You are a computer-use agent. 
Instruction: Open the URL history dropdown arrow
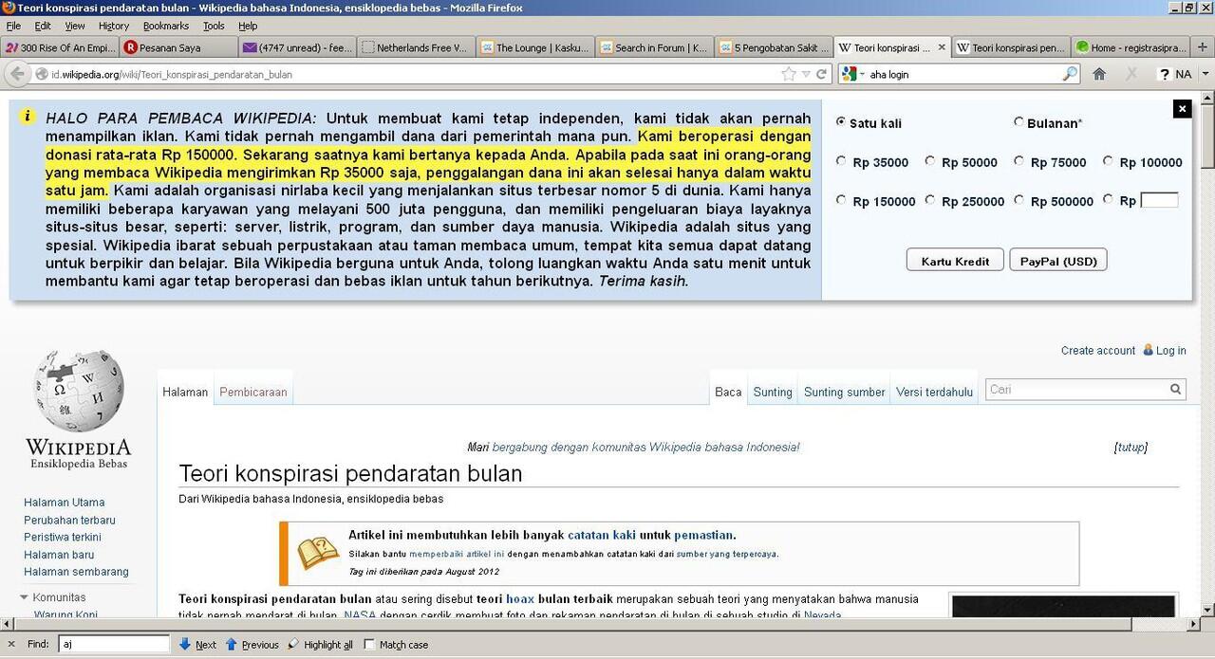pyautogui.click(x=806, y=74)
